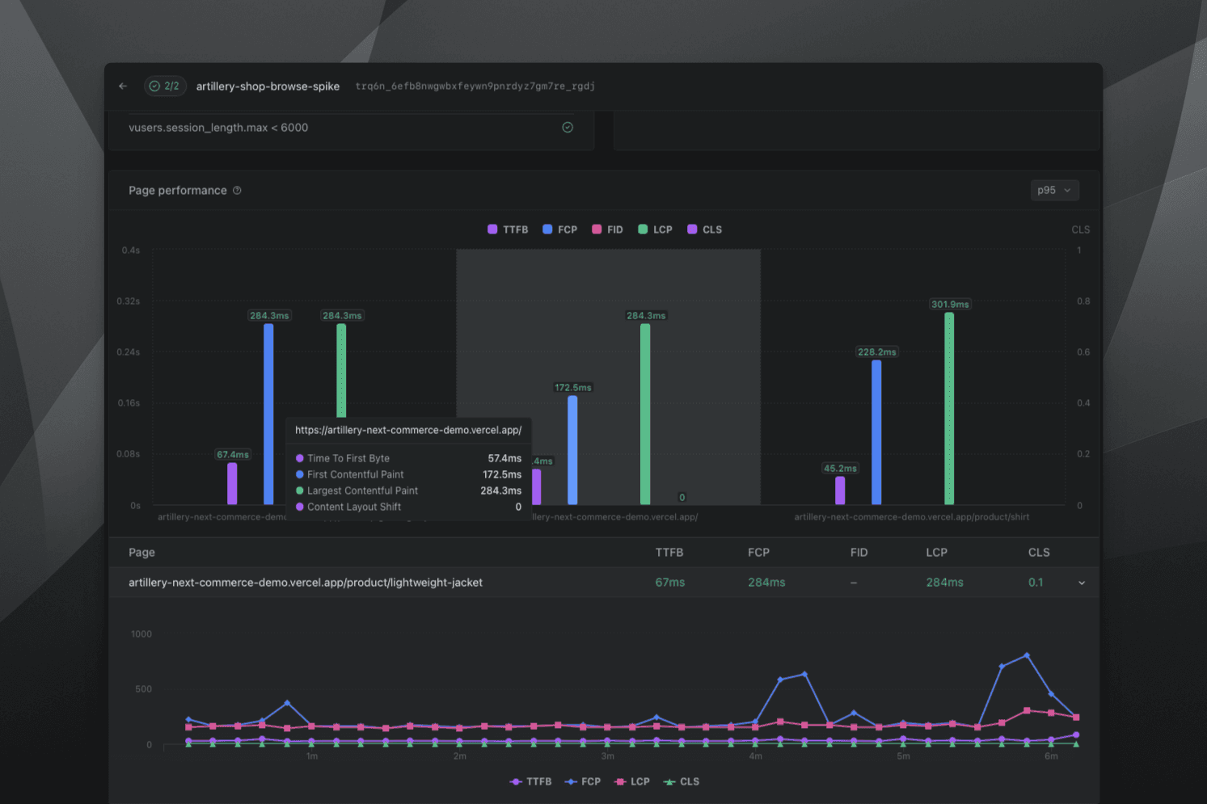This screenshot has height=804, width=1207.
Task: Hide the CLS series in the bottom chart legend
Action: [x=682, y=781]
